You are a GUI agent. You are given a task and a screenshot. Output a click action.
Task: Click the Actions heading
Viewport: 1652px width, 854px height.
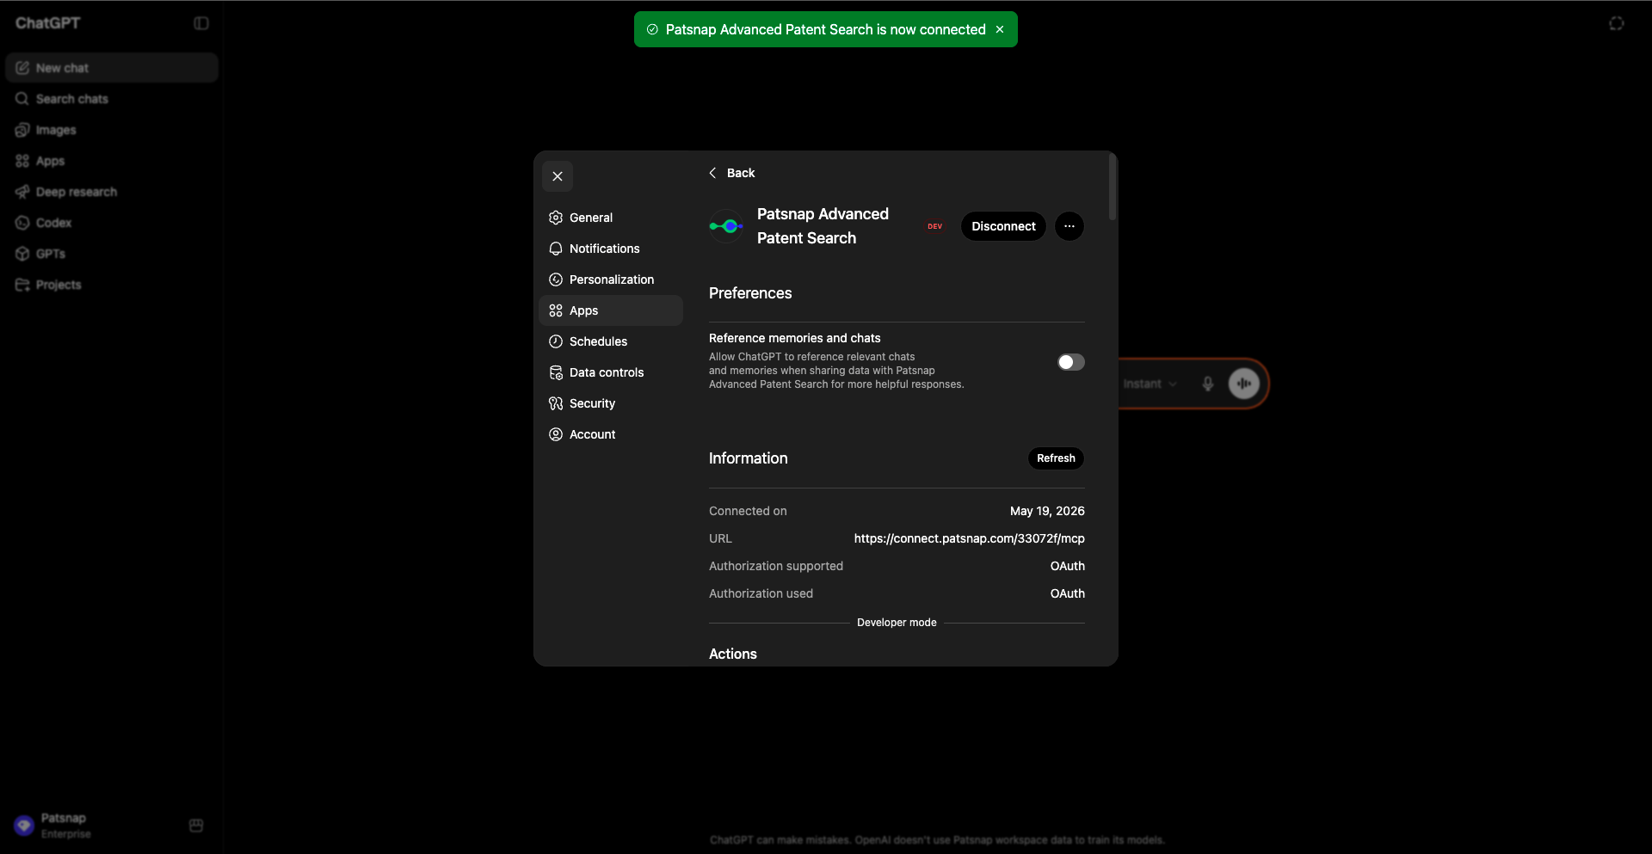[x=733, y=654]
